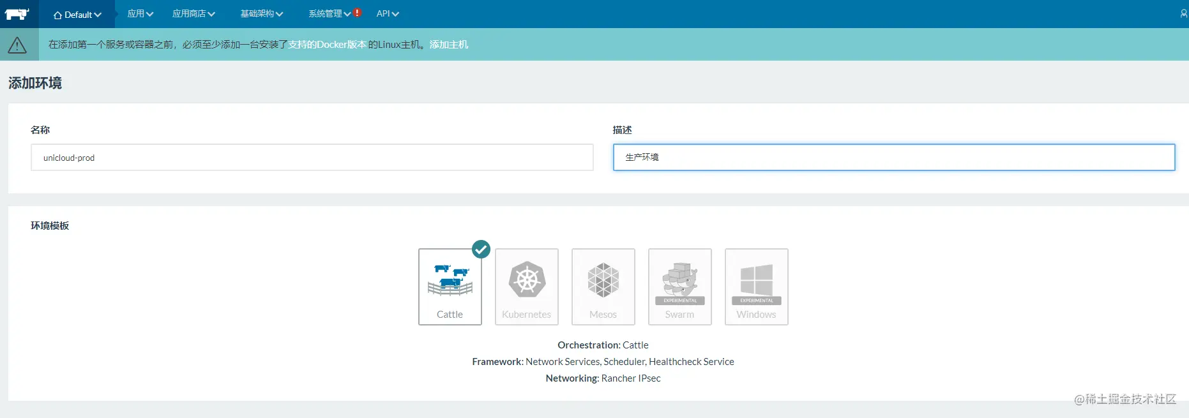Select the Swarm environment template

point(680,287)
